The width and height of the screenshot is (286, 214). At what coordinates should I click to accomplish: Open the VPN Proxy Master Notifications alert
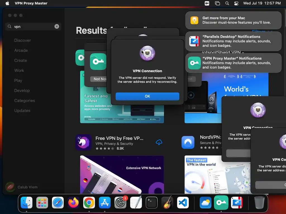[233, 63]
